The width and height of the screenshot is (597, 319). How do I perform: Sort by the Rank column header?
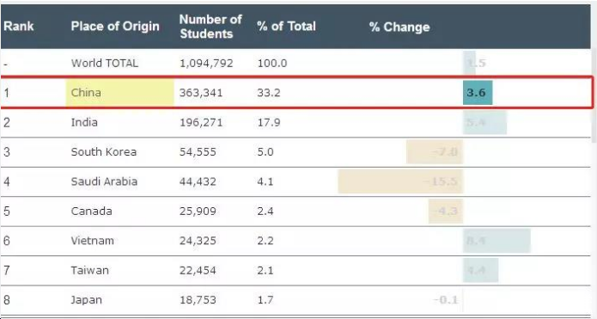[x=19, y=27]
